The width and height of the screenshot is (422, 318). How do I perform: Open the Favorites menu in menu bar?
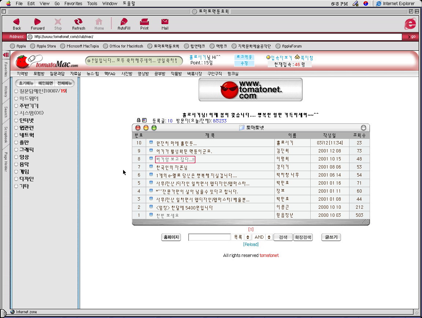(73, 3)
